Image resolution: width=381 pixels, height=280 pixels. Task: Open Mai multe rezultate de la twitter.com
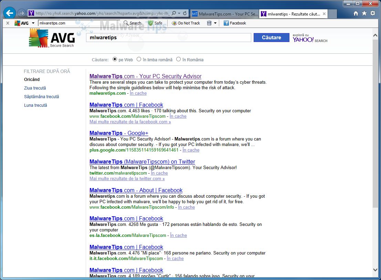pyautogui.click(x=127, y=179)
